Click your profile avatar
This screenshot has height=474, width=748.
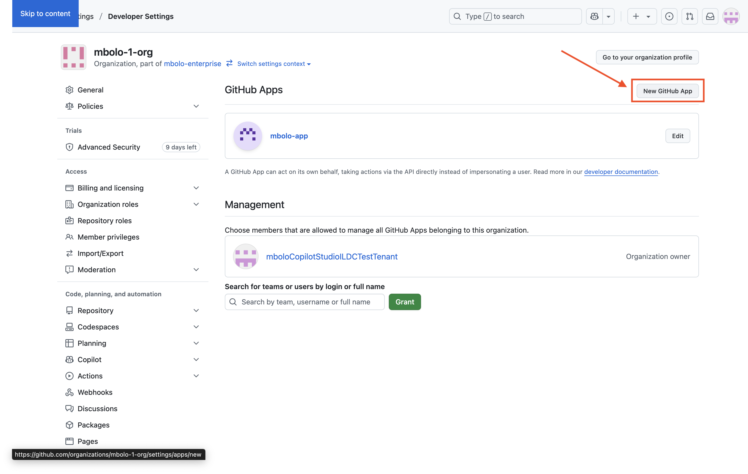click(731, 16)
